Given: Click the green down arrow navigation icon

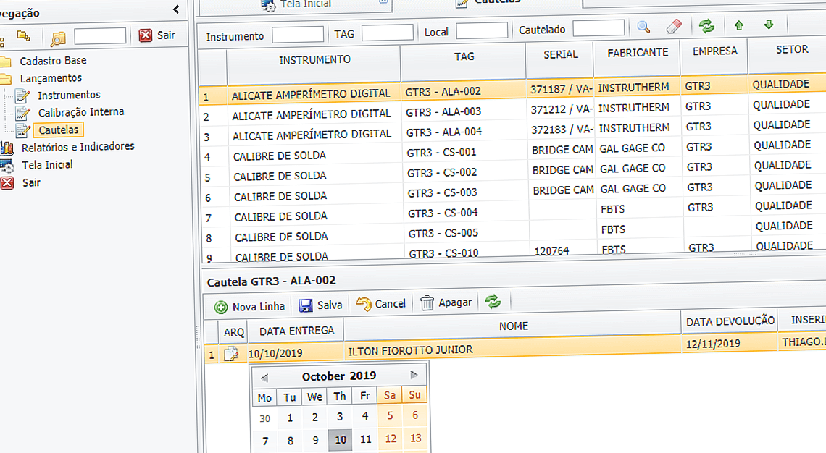Looking at the screenshot, I should pos(769,26).
